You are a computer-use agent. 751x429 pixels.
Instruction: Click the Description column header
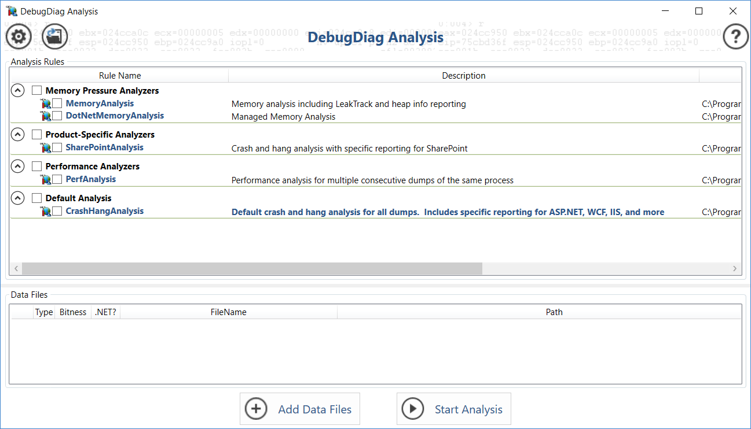(x=464, y=76)
